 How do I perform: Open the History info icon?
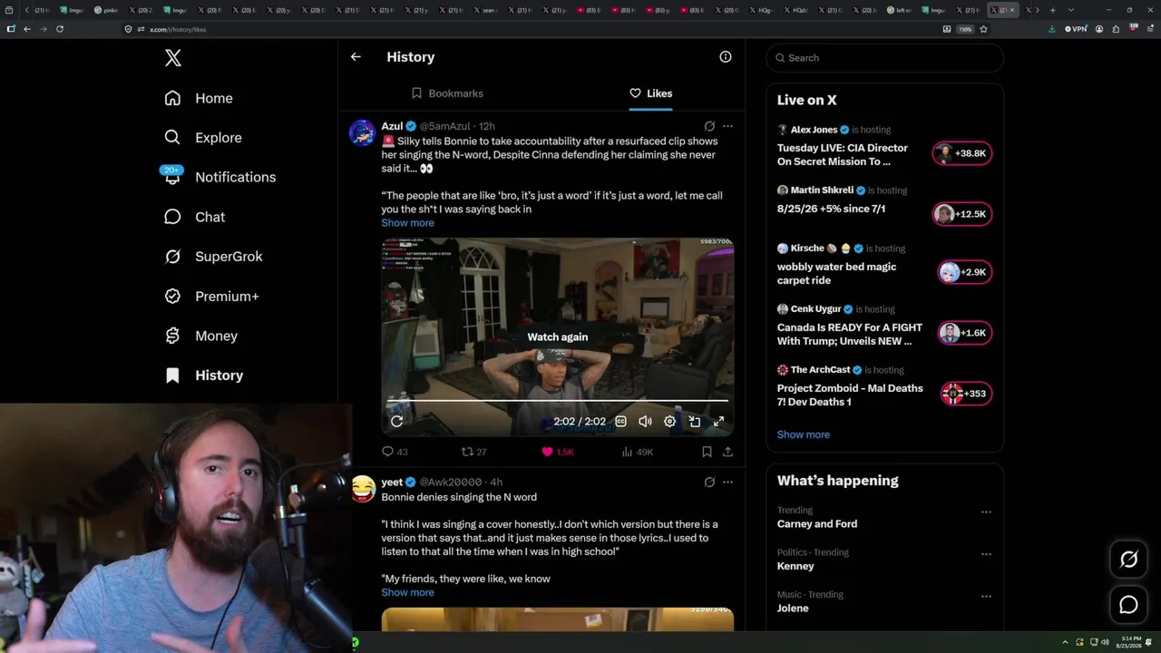726,56
